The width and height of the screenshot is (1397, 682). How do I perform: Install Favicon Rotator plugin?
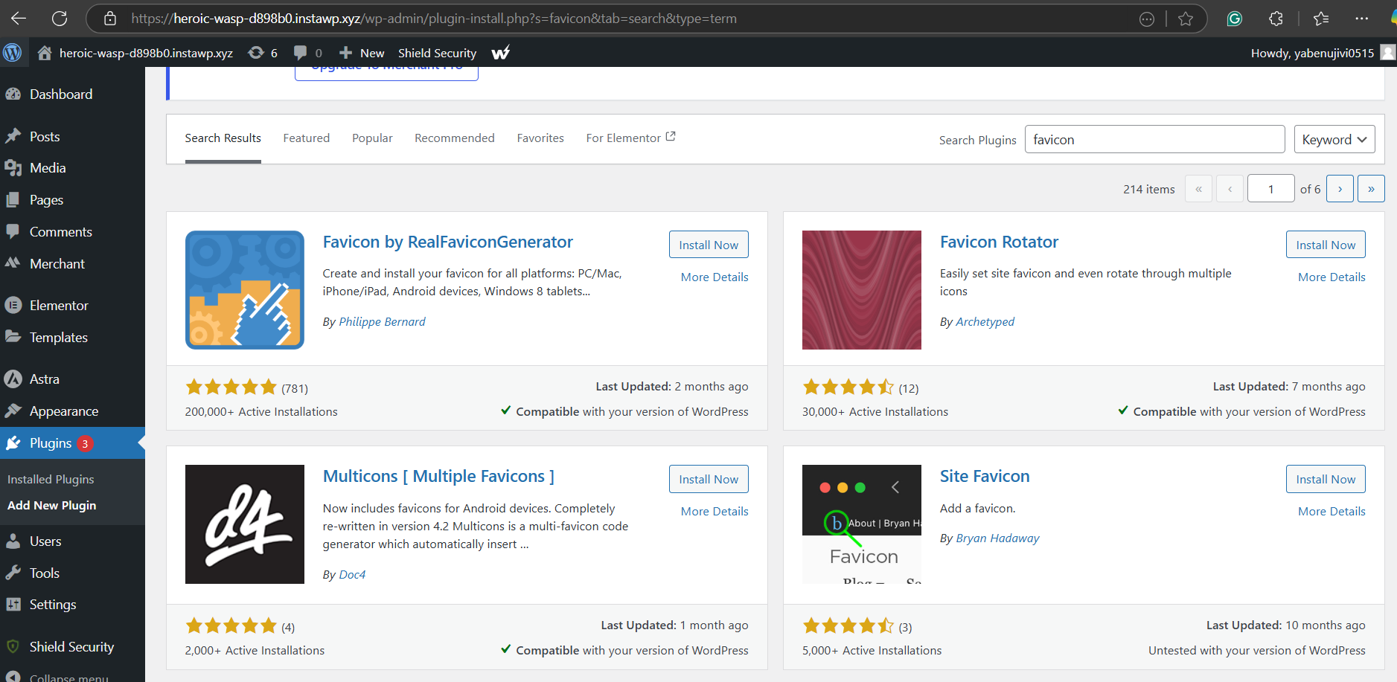tap(1326, 245)
